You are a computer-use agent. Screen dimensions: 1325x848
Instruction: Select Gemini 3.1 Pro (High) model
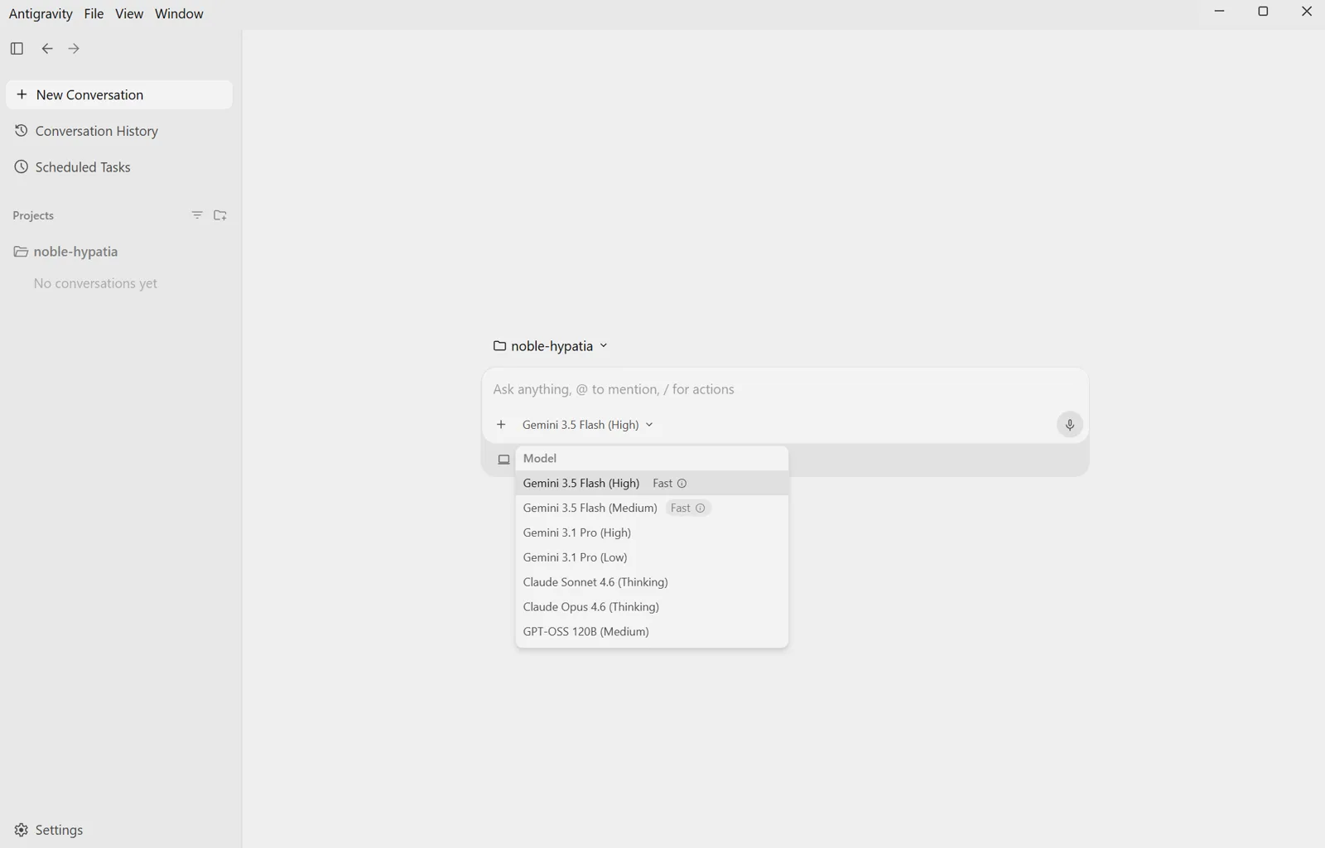(652, 532)
